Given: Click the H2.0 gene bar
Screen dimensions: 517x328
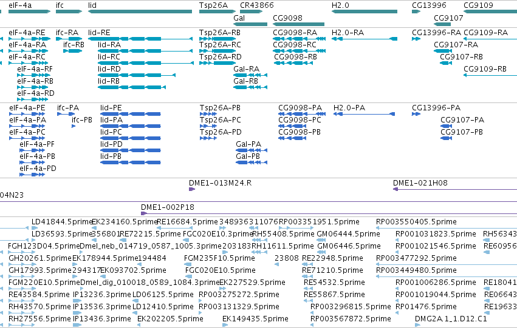Looking at the screenshot, I should point(365,12).
